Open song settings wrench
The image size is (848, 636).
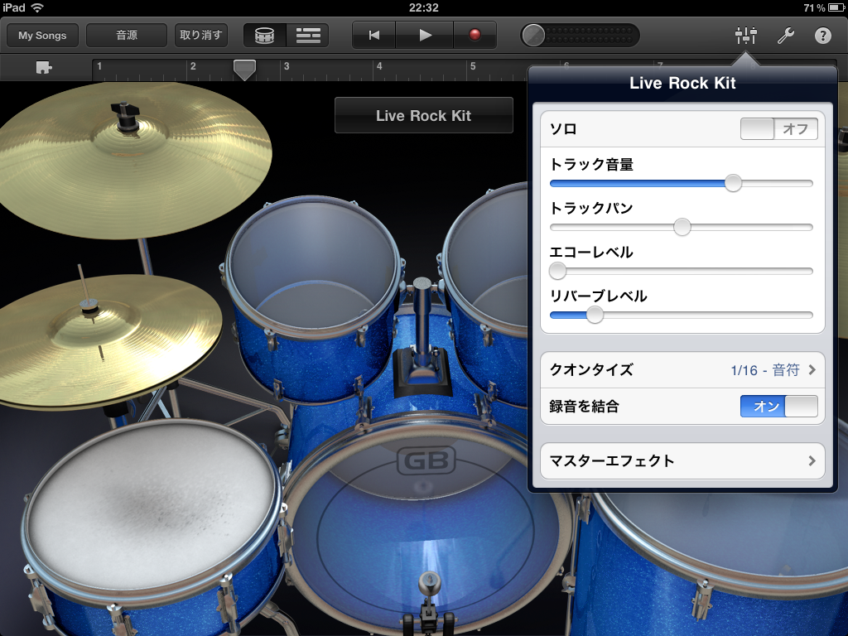pos(785,36)
